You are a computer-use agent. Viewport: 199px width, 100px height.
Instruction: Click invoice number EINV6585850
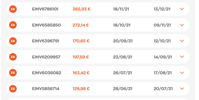(x=46, y=25)
